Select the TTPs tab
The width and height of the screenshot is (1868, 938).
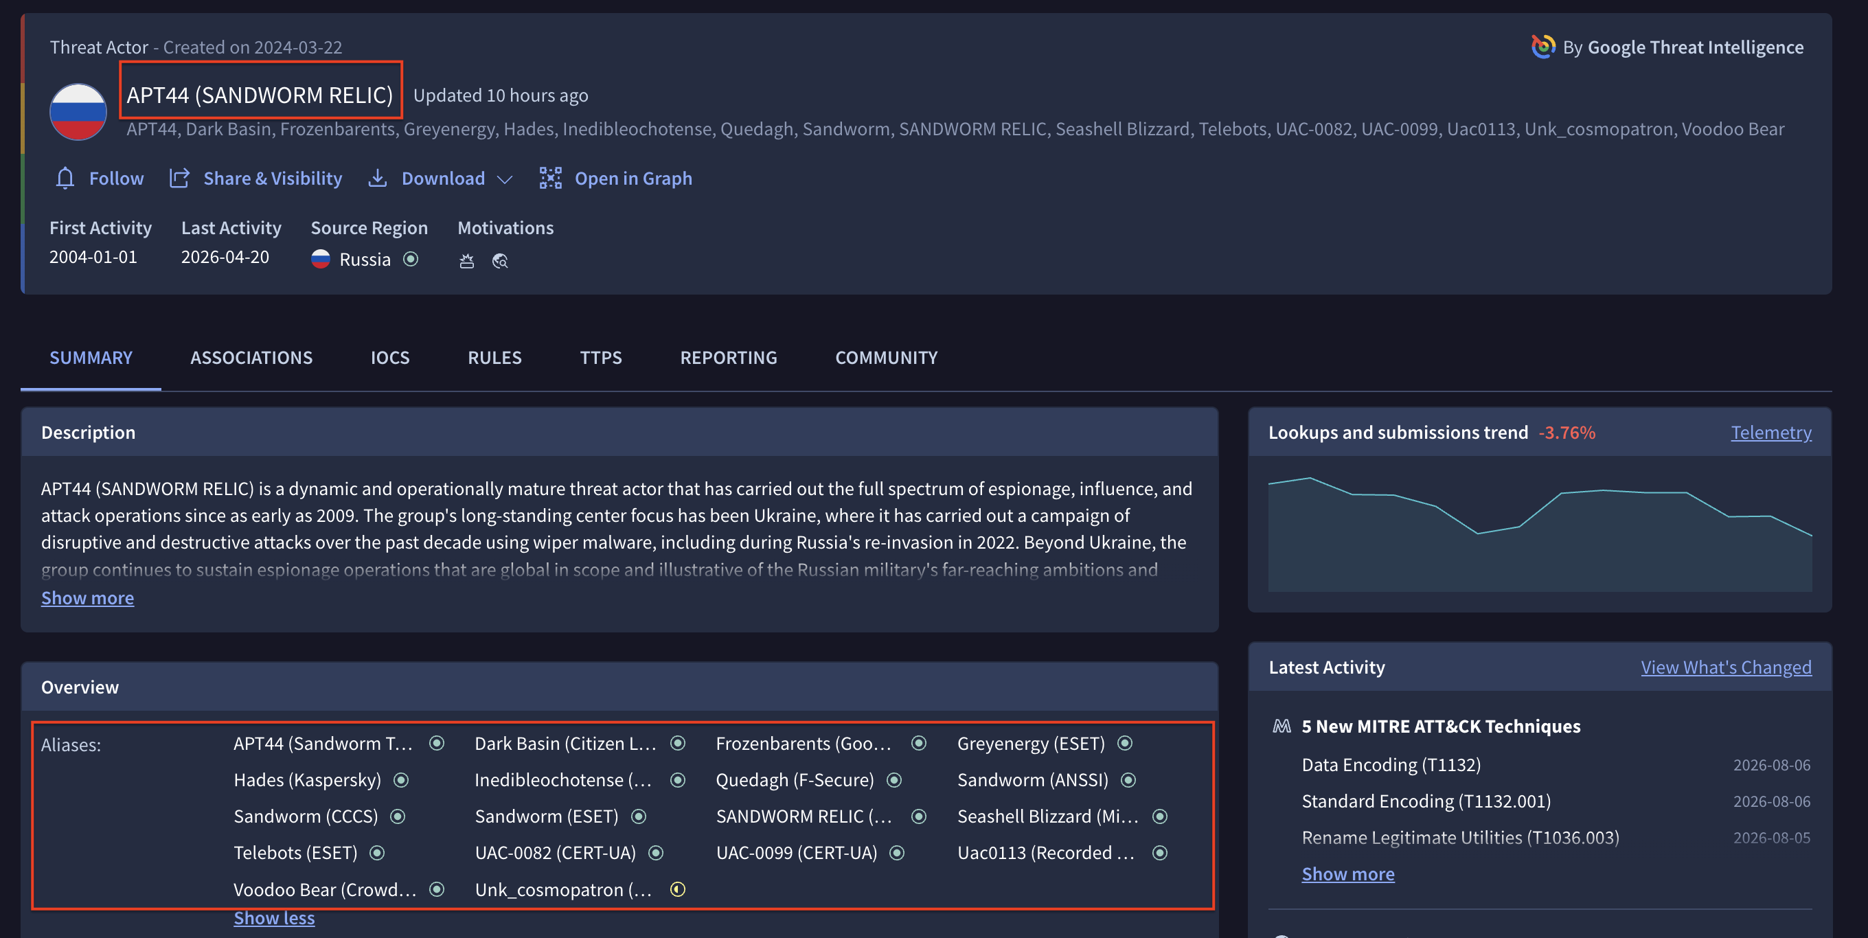601,357
